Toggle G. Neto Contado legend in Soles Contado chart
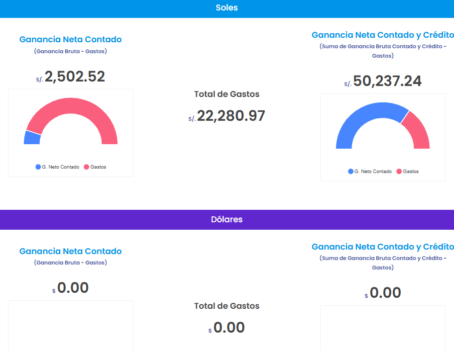Image resolution: width=454 pixels, height=353 pixels. click(57, 167)
